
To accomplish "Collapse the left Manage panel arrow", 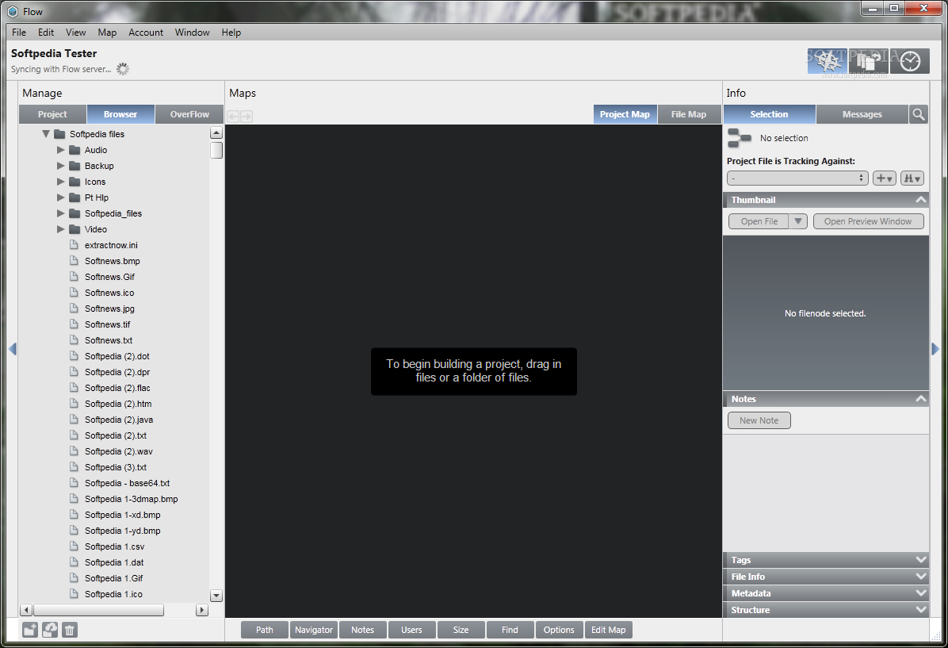I will click(x=12, y=348).
